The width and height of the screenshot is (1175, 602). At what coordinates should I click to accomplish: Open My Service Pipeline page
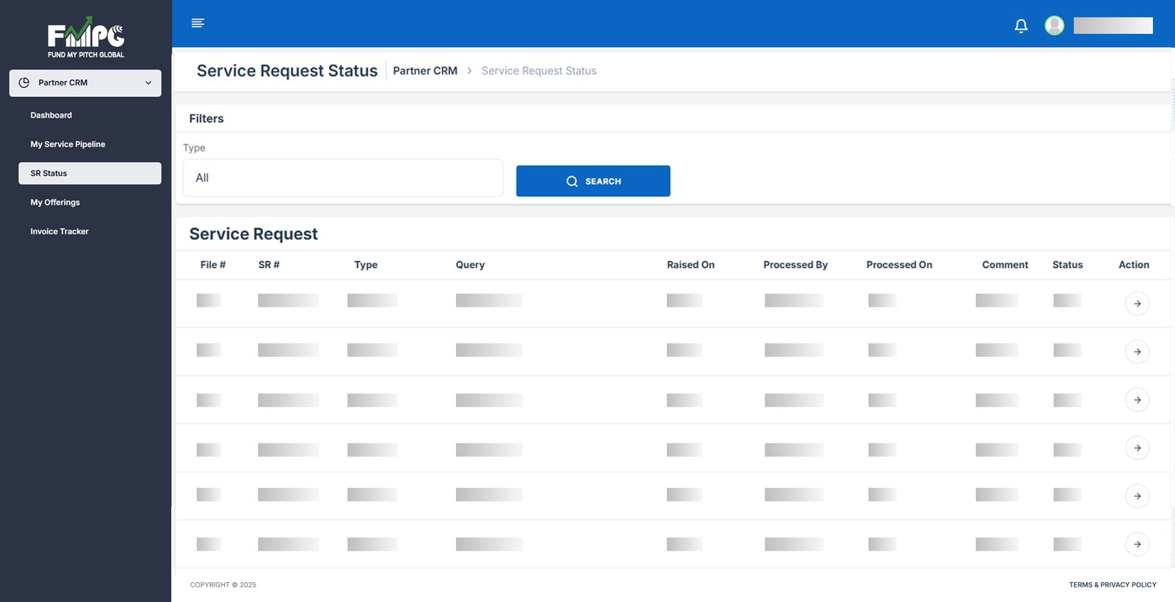point(68,145)
